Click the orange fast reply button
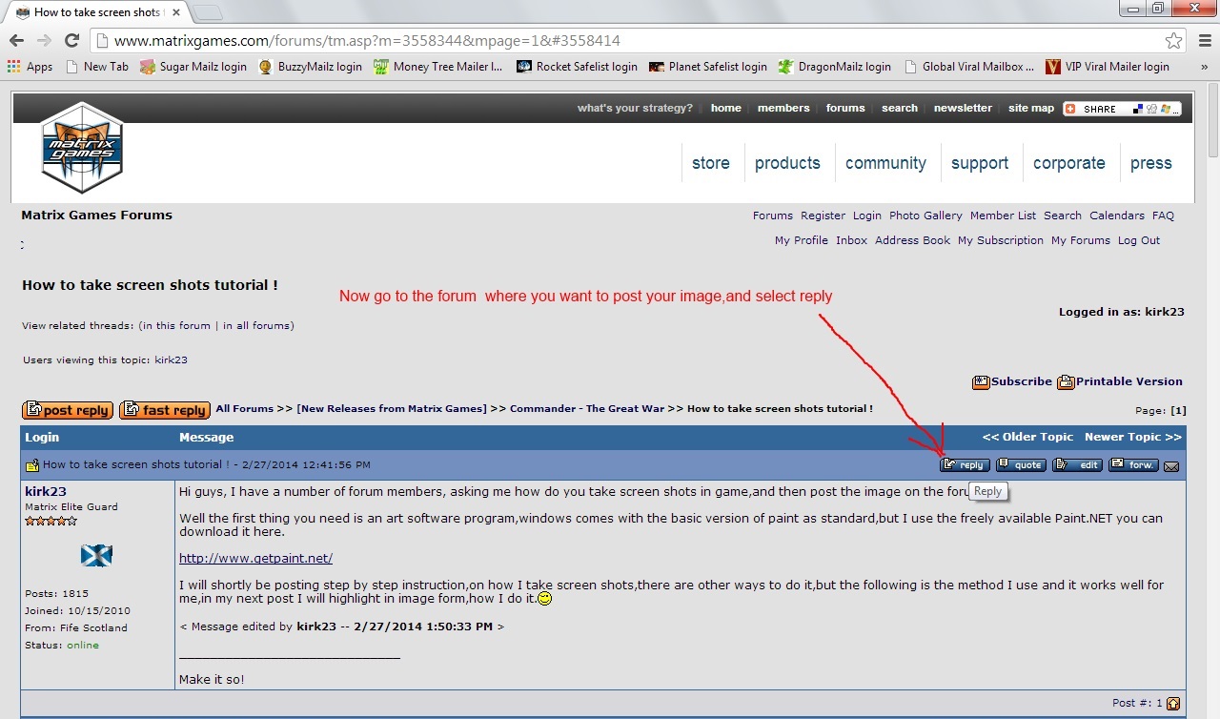The height and width of the screenshot is (719, 1220). point(164,410)
